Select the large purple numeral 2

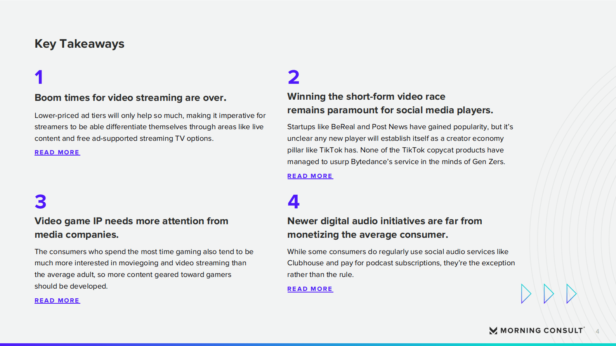point(293,77)
